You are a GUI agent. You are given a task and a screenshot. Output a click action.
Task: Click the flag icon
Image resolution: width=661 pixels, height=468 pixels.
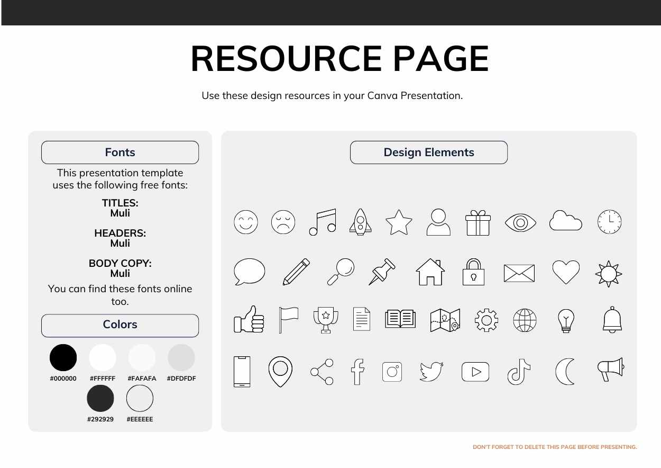(288, 319)
